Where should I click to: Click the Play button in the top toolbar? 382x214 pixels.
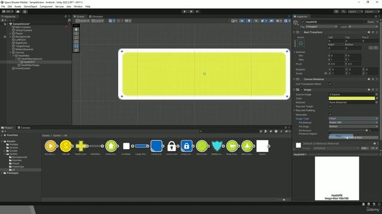click(x=184, y=11)
